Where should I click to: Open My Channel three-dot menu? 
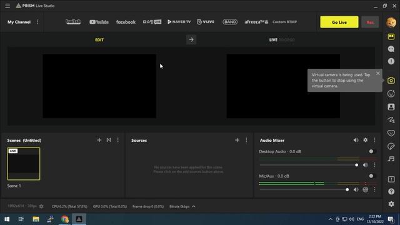click(37, 22)
